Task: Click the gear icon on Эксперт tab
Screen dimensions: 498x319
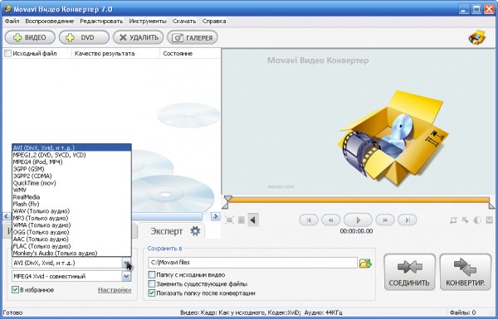Action: click(195, 231)
